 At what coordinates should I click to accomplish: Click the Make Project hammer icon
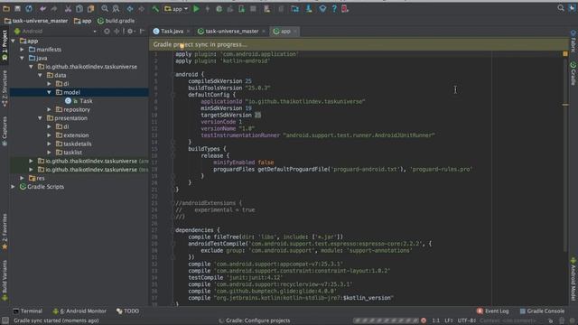(x=155, y=8)
